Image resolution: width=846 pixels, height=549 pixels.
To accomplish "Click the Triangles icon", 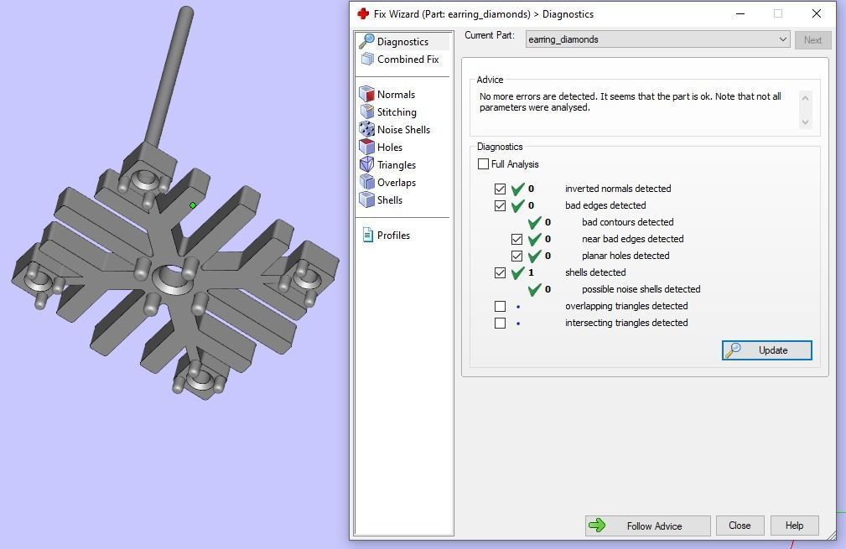I will click(367, 164).
